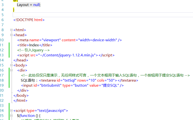Click the <!DOCTYPE html> declaration
The image size is (193, 120).
[x=29, y=20]
